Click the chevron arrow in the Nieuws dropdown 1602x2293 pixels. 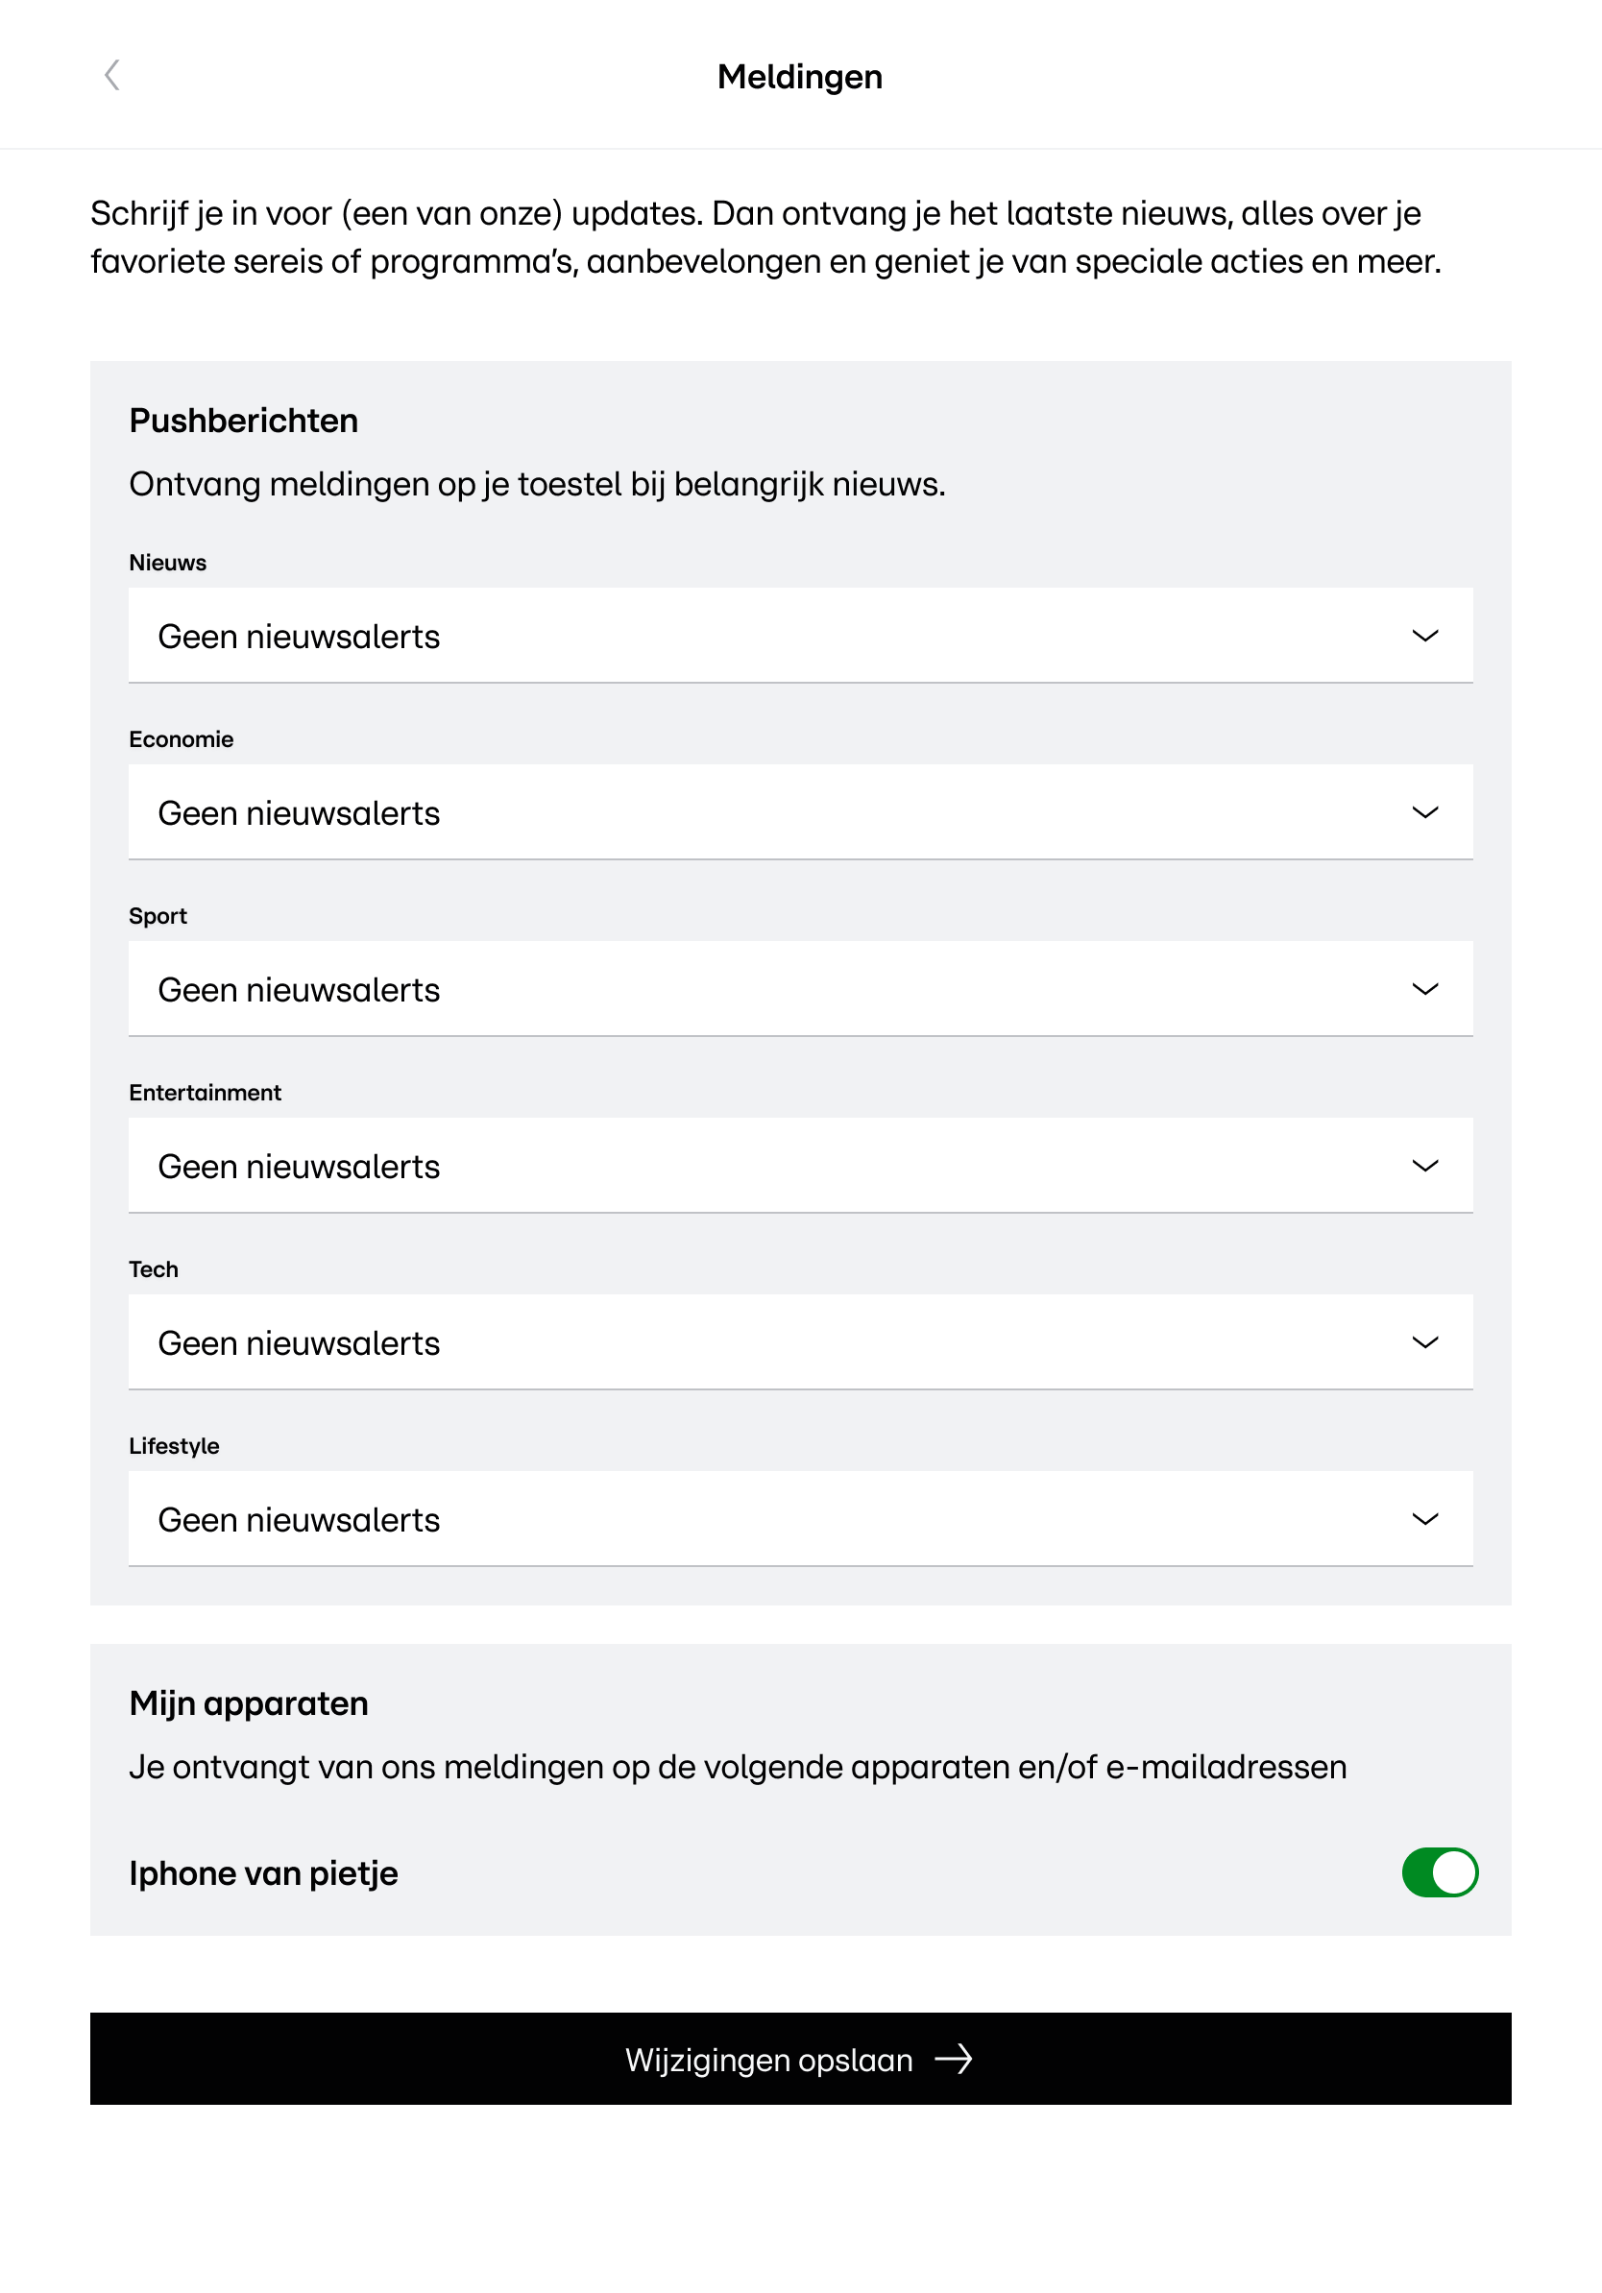pyautogui.click(x=1424, y=637)
